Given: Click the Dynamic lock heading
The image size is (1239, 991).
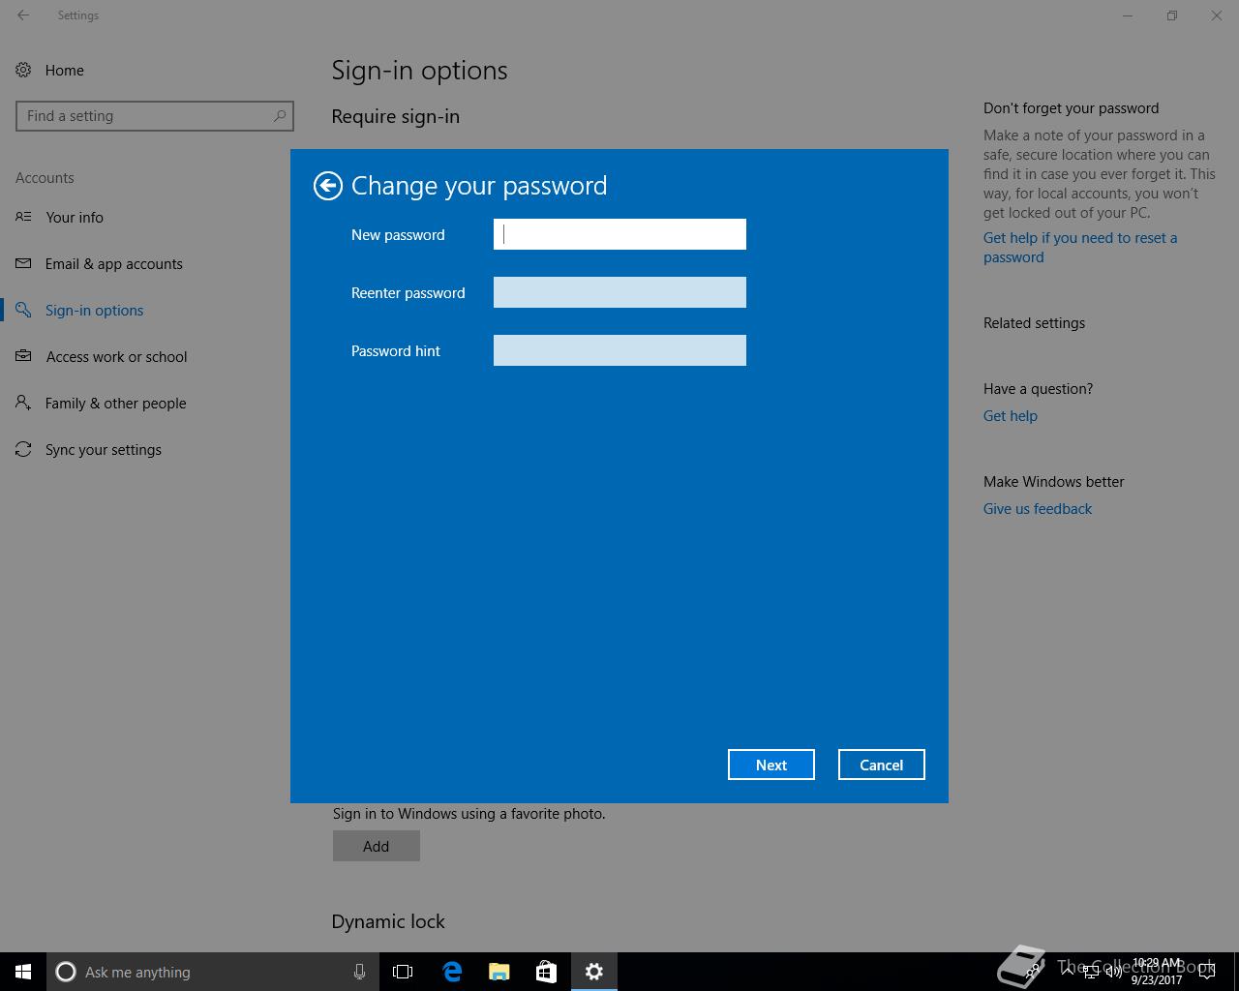Looking at the screenshot, I should tap(388, 921).
